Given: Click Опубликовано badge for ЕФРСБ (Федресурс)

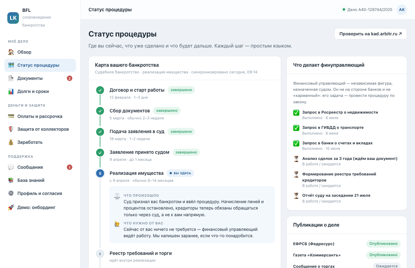Looking at the screenshot, I should (383, 244).
